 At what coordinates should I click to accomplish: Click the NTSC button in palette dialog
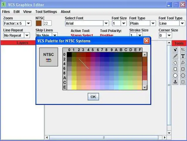[49, 57]
